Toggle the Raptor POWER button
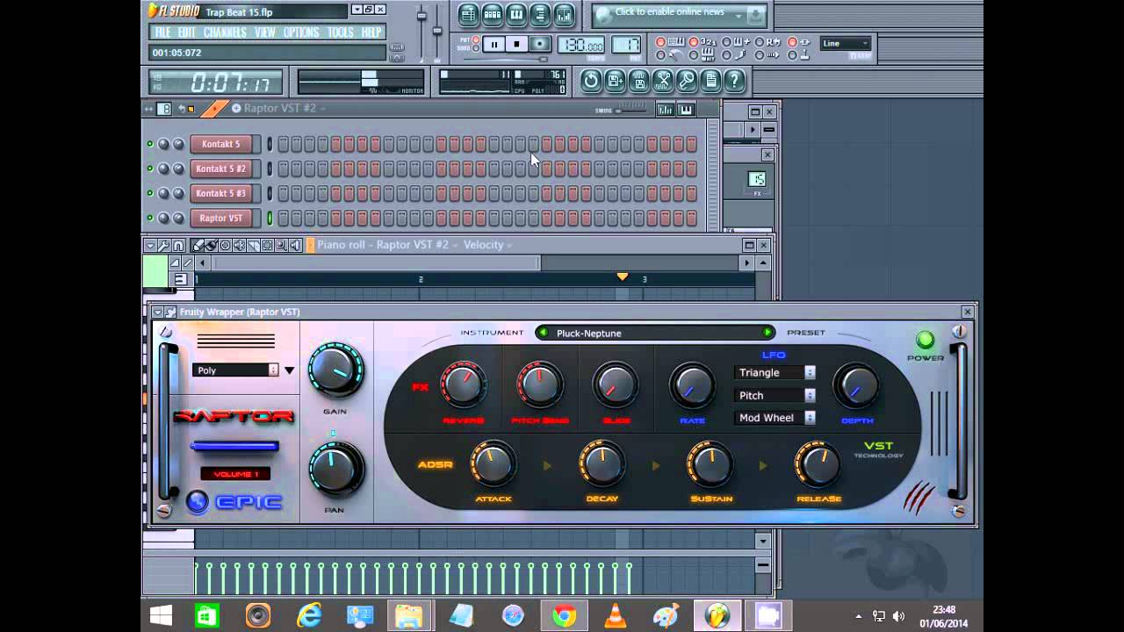The image size is (1124, 632). pos(925,341)
